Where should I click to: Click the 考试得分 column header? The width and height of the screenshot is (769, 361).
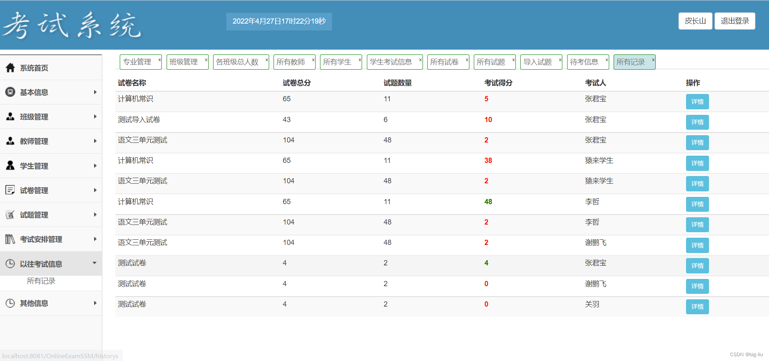click(498, 83)
